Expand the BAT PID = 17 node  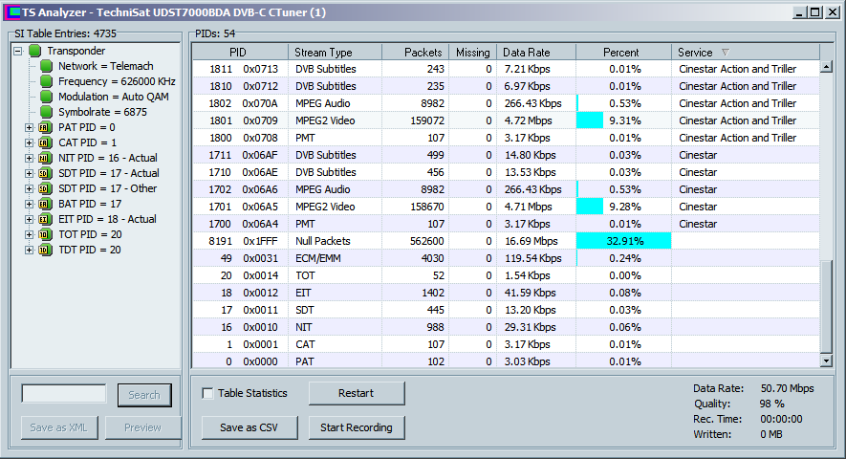[x=29, y=204]
